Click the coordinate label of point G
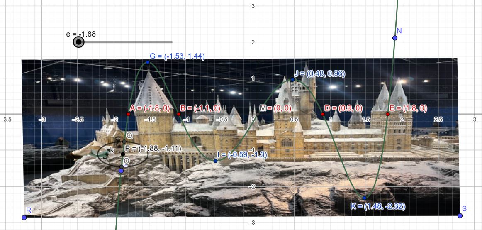The width and height of the screenshot is (482, 230). point(178,56)
